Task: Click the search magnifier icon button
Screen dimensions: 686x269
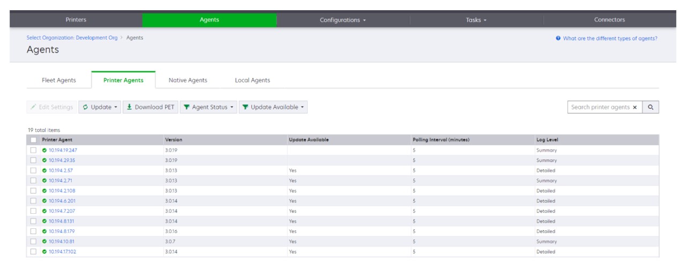Action: pyautogui.click(x=651, y=107)
